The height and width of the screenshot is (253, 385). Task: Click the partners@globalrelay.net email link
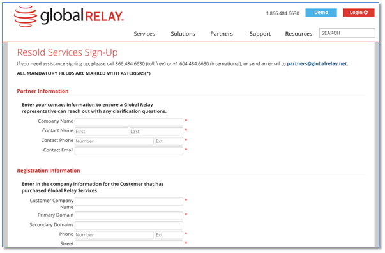coord(317,64)
